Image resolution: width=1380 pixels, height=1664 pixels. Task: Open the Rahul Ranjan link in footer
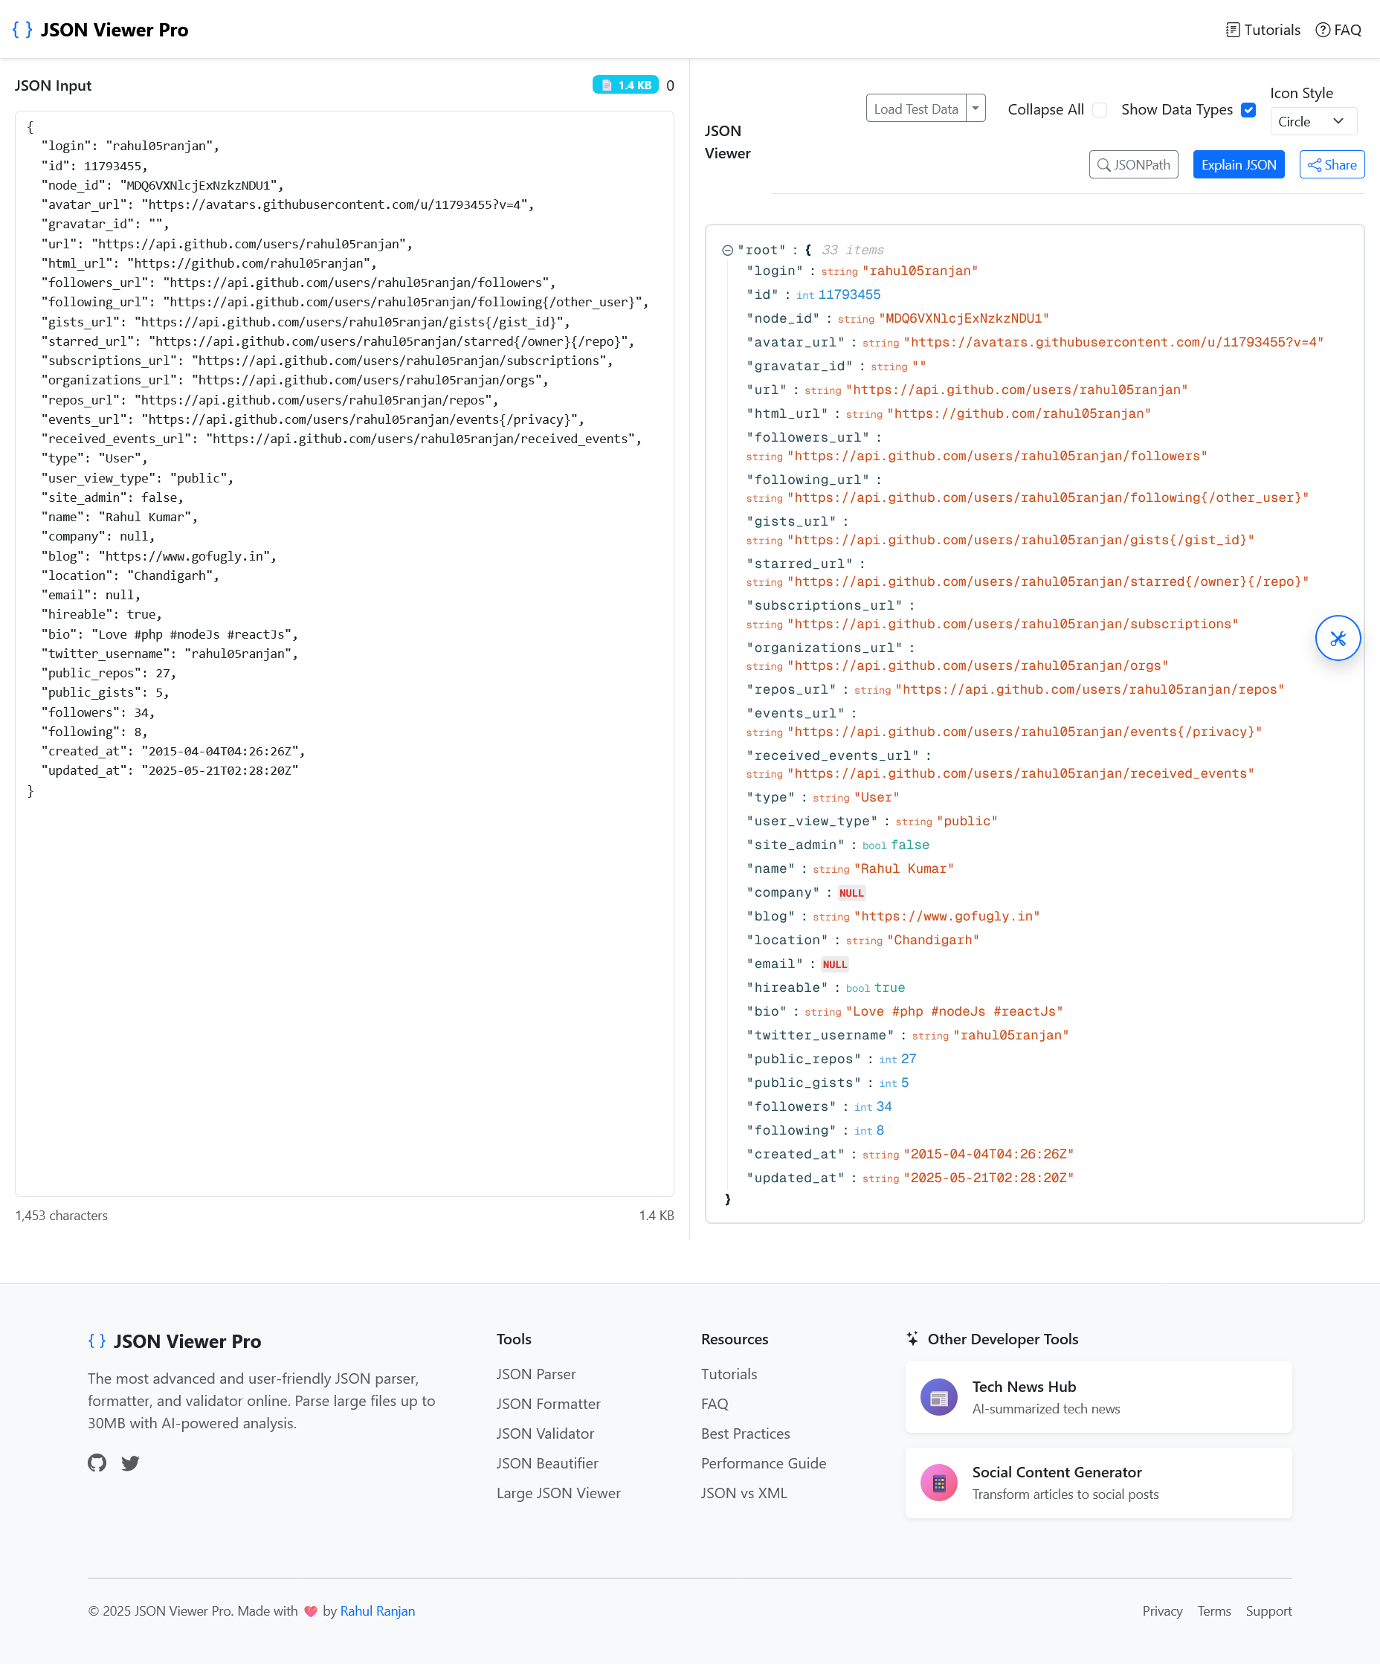378,1611
